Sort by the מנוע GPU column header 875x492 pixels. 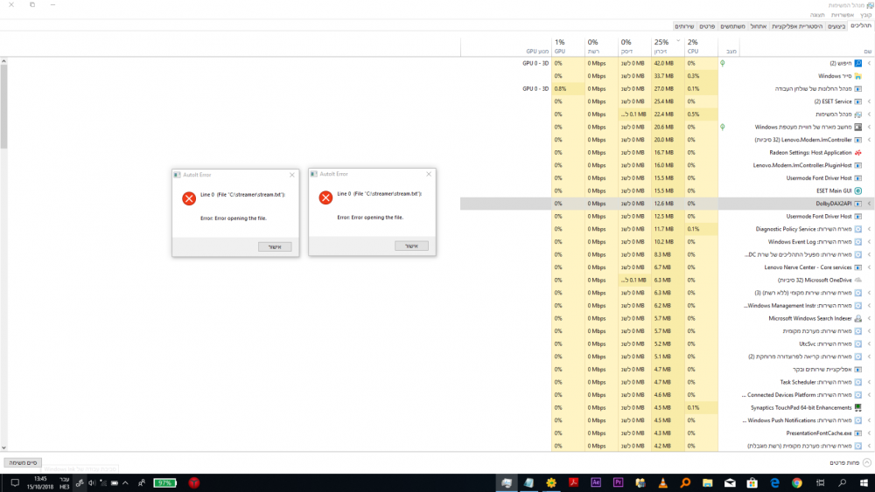point(506,47)
